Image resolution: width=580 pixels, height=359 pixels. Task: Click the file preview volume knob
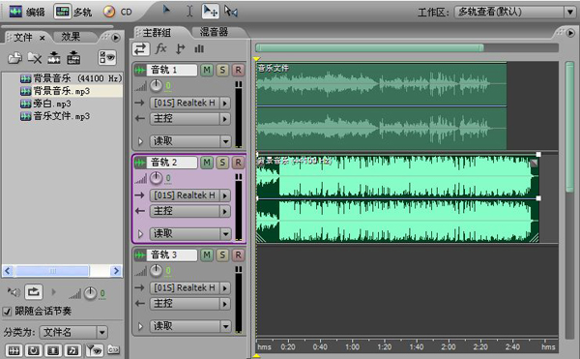coord(90,293)
